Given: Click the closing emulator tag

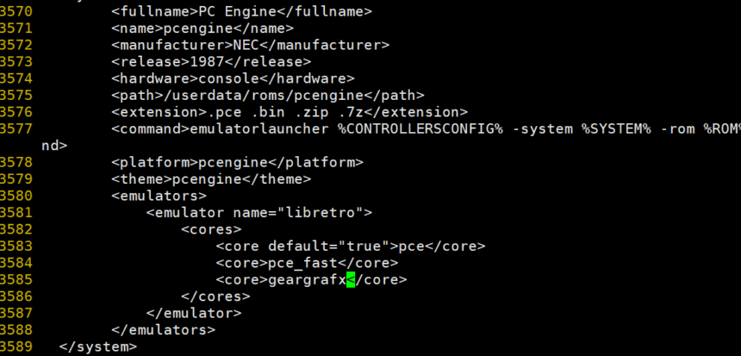Looking at the screenshot, I should point(194,313).
